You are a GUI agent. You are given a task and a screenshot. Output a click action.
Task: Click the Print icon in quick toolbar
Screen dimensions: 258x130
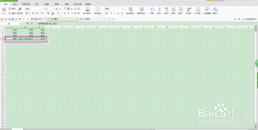pyautogui.click(x=13, y=19)
